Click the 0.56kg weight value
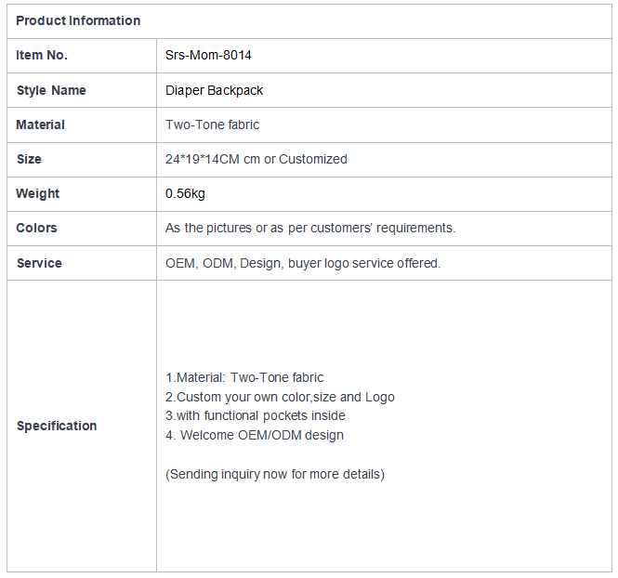618x578 pixels. coord(185,193)
